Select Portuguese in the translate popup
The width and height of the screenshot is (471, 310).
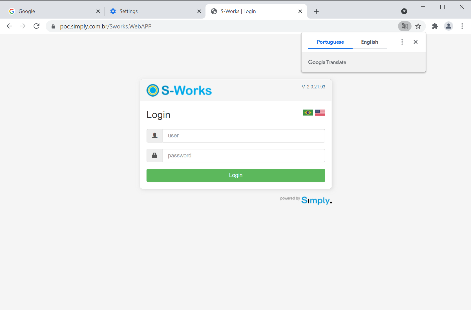[x=330, y=42]
